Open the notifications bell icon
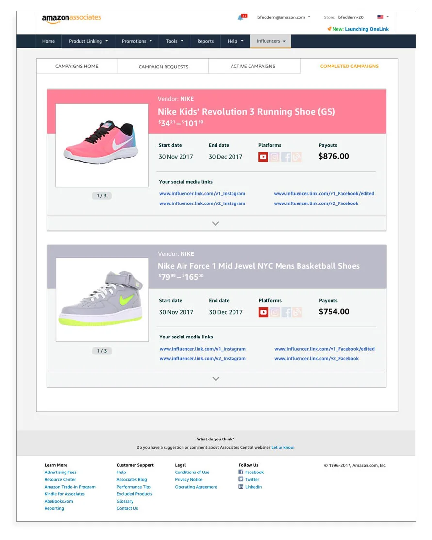The width and height of the screenshot is (432, 540). tap(240, 17)
